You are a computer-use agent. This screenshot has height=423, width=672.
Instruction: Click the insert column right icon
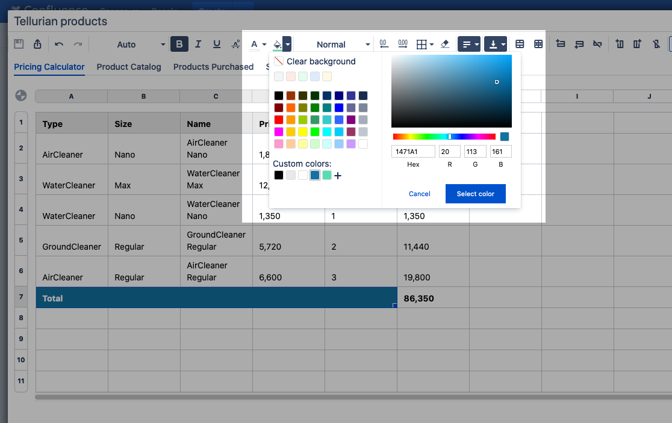[638, 44]
